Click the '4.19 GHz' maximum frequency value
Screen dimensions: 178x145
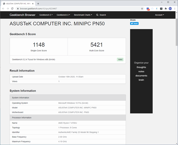tap(62, 141)
